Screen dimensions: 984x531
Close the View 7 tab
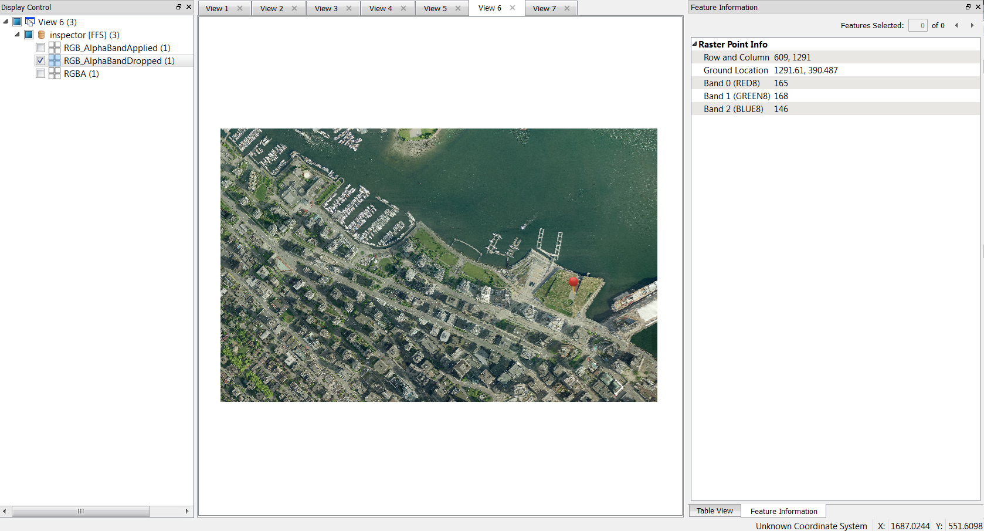567,8
